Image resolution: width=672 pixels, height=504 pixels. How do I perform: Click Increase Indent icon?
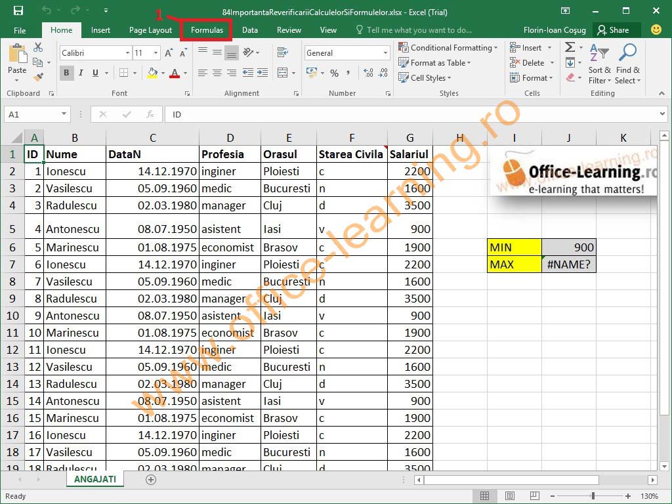[262, 73]
